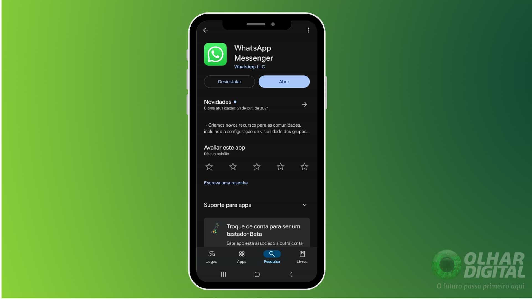532x299 pixels.
Task: Tap the Novidades arrow to see updates
Action: 304,104
